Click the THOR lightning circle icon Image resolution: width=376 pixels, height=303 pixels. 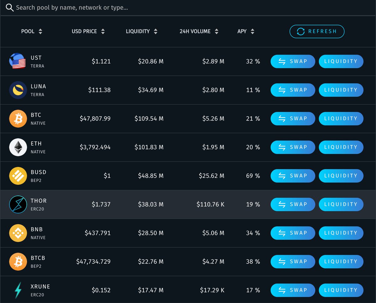[18, 205]
